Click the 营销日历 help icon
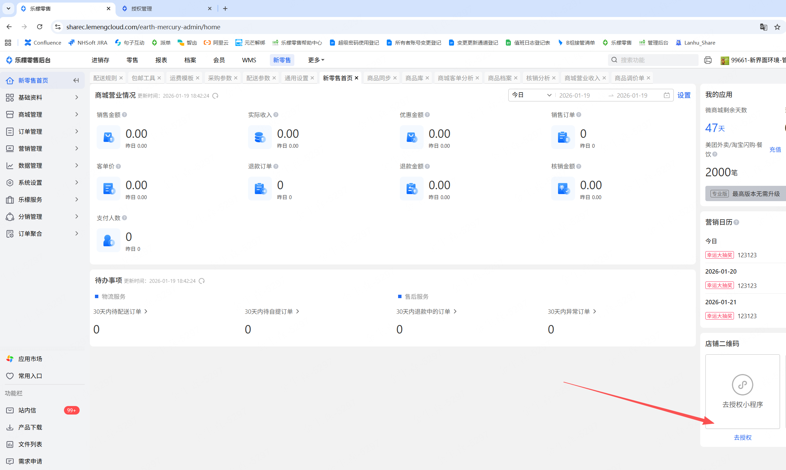The width and height of the screenshot is (786, 470). (736, 223)
